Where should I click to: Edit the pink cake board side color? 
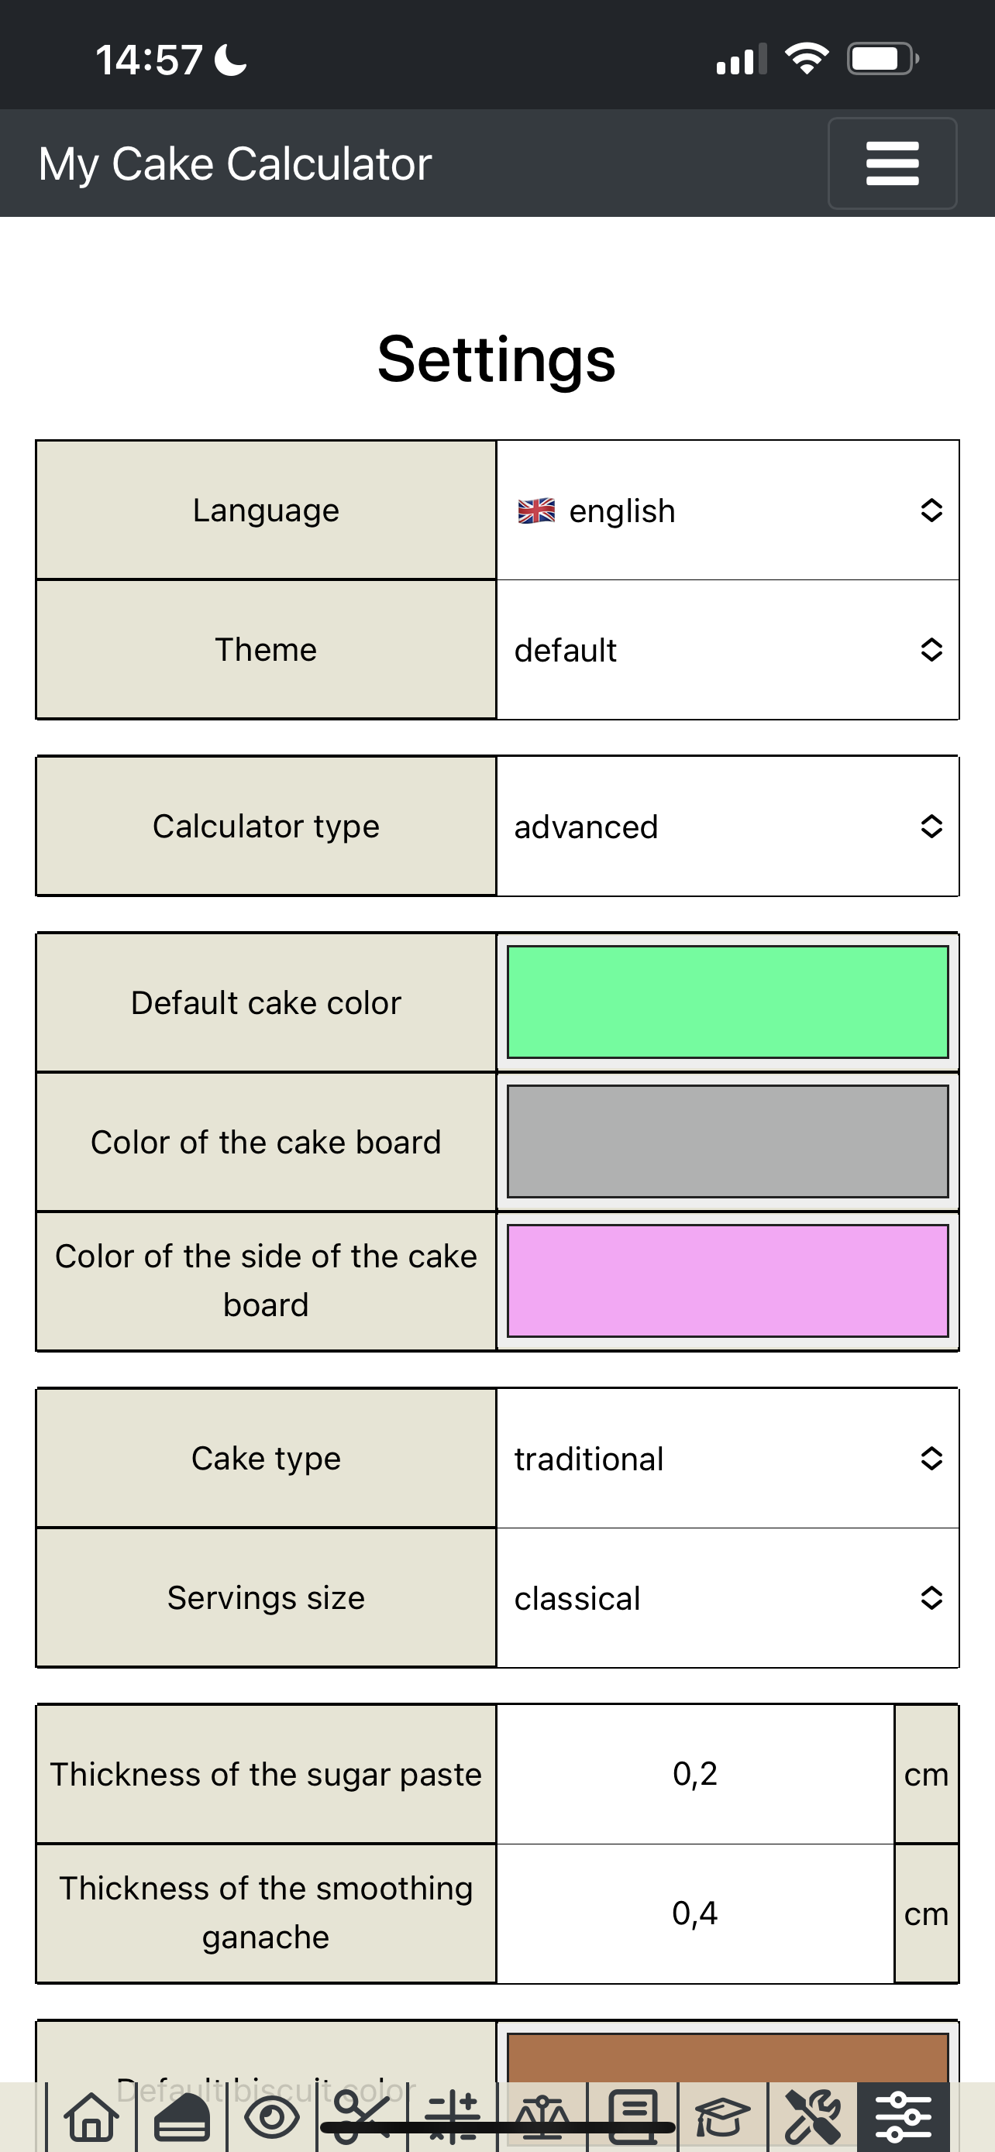click(x=728, y=1281)
